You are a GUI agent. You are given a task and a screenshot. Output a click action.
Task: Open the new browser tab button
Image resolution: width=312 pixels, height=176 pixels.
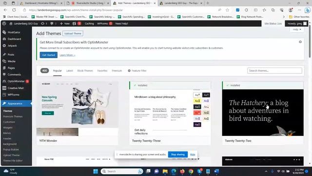(x=208, y=3)
